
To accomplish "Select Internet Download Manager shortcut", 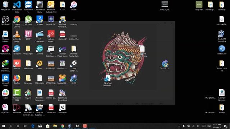I will [5, 66].
